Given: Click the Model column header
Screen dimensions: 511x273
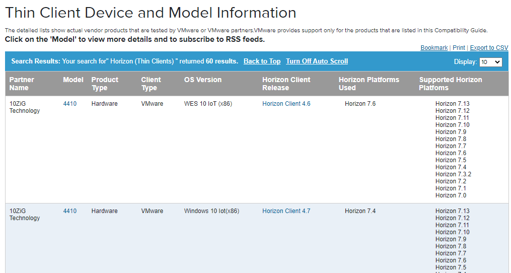Looking at the screenshot, I should 73,80.
